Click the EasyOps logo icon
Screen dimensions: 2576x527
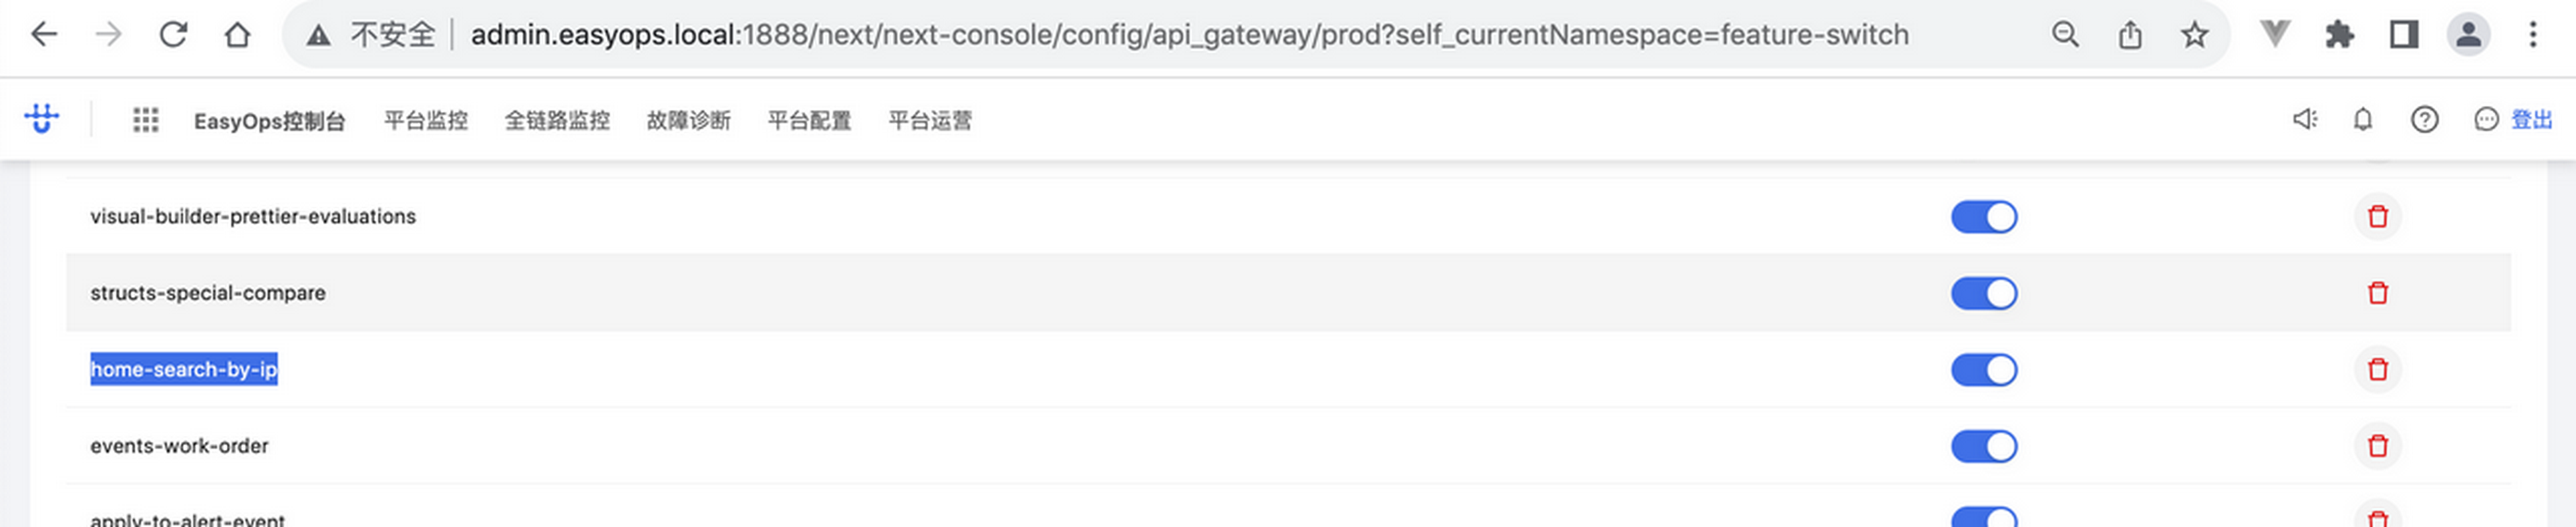point(41,119)
